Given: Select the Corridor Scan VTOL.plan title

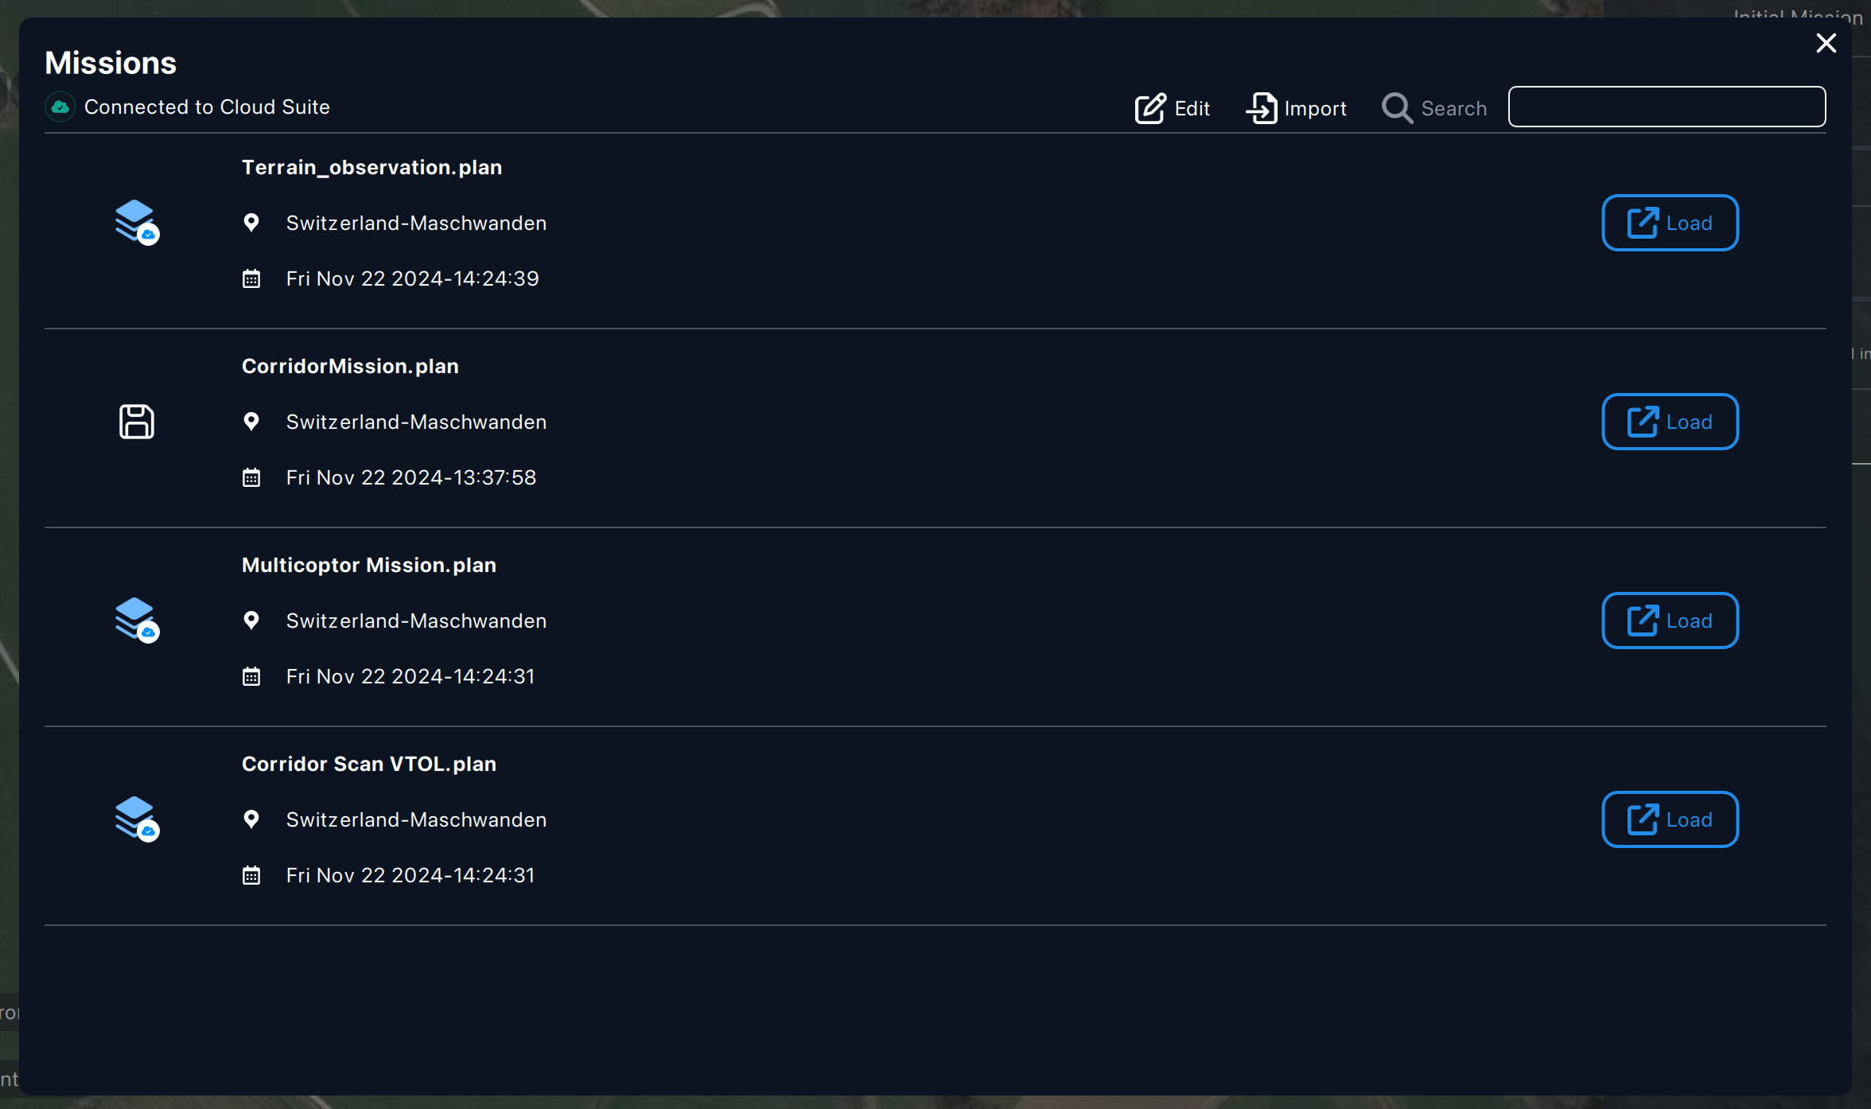Looking at the screenshot, I should point(368,764).
